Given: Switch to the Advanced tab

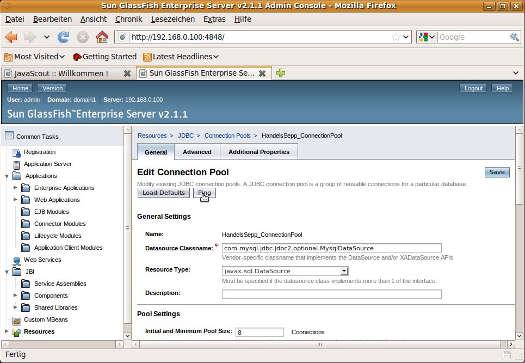Looking at the screenshot, I should (x=197, y=152).
